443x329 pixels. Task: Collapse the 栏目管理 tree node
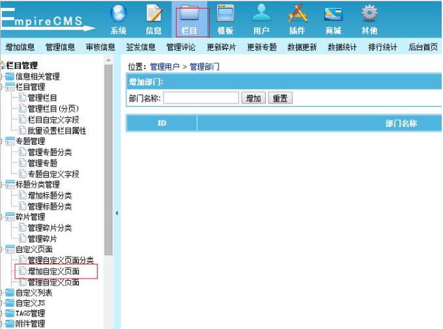(x=1, y=87)
